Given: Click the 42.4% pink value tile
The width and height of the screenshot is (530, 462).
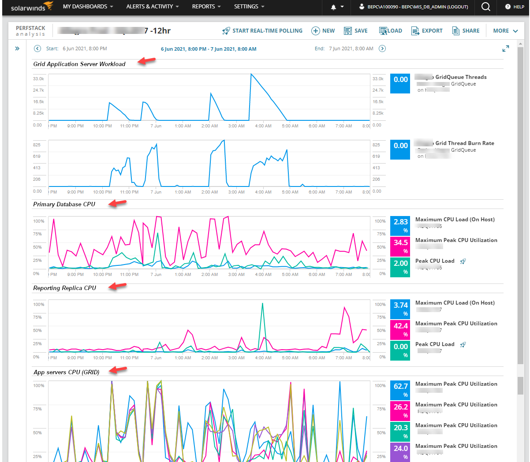Looking at the screenshot, I should 400,329.
